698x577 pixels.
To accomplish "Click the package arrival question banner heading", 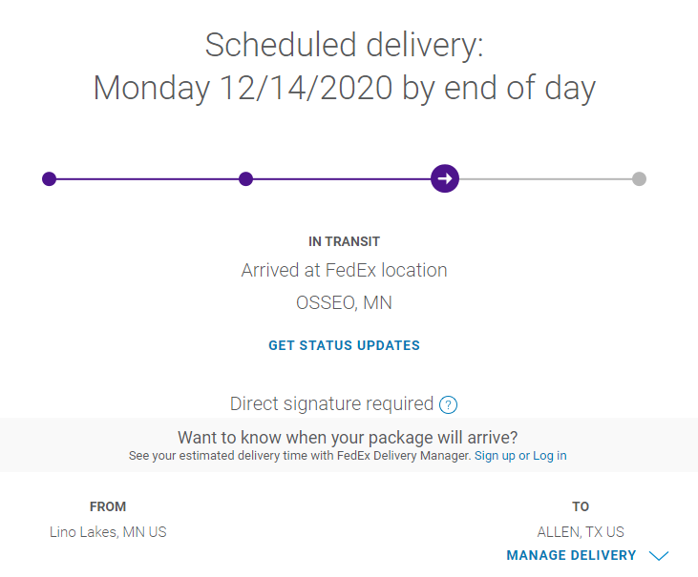I will tap(348, 438).
